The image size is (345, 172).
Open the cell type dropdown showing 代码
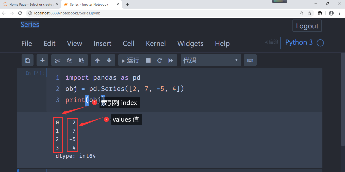point(211,60)
